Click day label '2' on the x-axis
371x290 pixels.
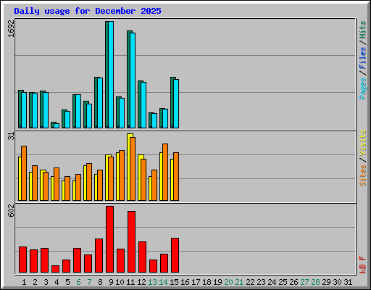(35, 282)
